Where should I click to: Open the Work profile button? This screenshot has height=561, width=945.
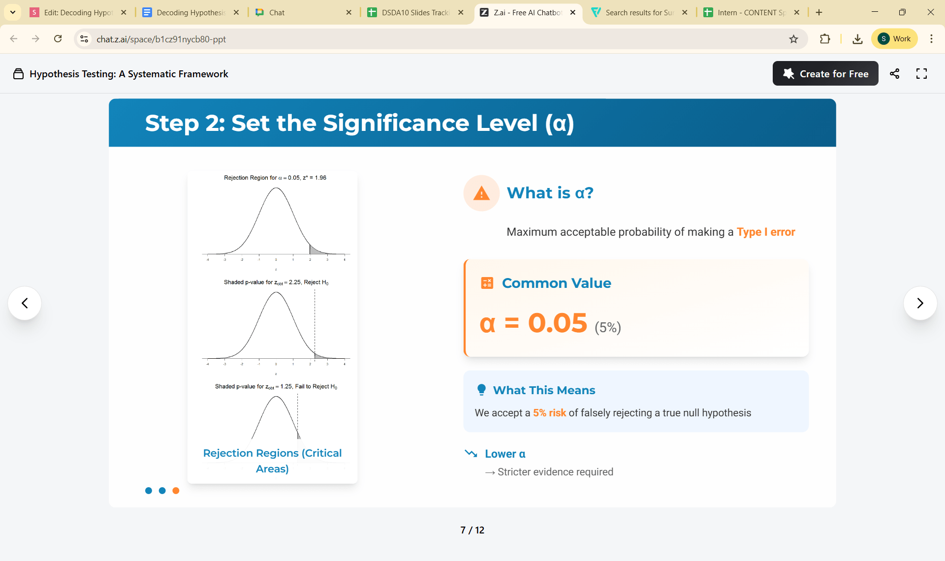pyautogui.click(x=894, y=39)
